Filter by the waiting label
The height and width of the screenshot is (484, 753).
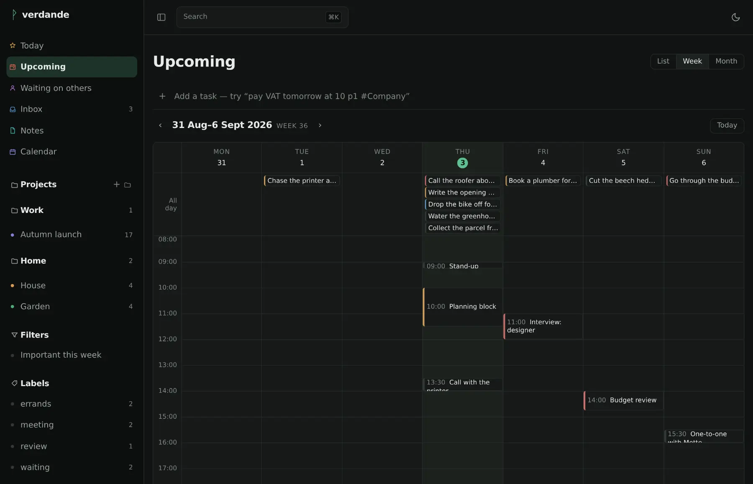point(72,467)
